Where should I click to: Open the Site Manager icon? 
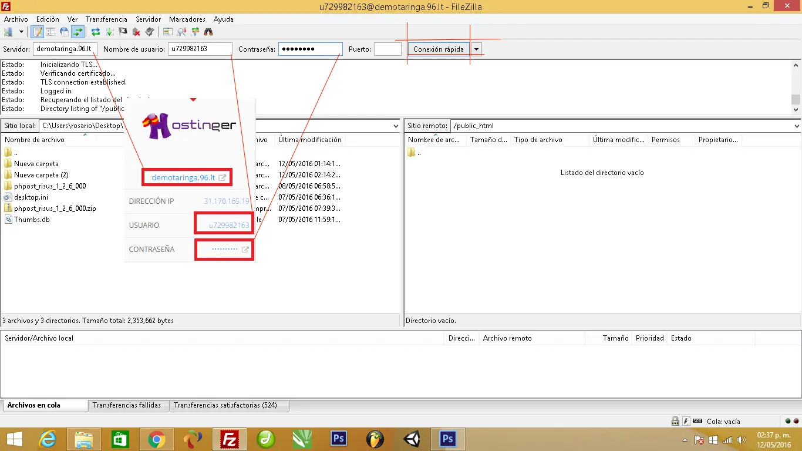[x=8, y=32]
